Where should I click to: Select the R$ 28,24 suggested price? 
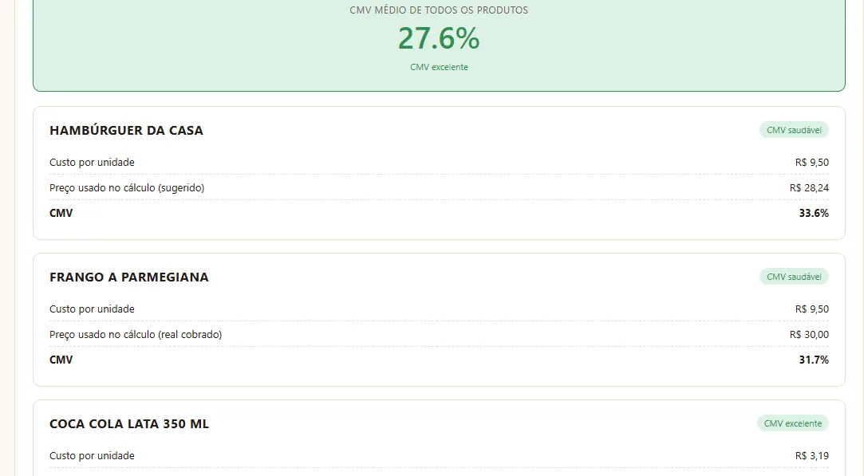[809, 188]
